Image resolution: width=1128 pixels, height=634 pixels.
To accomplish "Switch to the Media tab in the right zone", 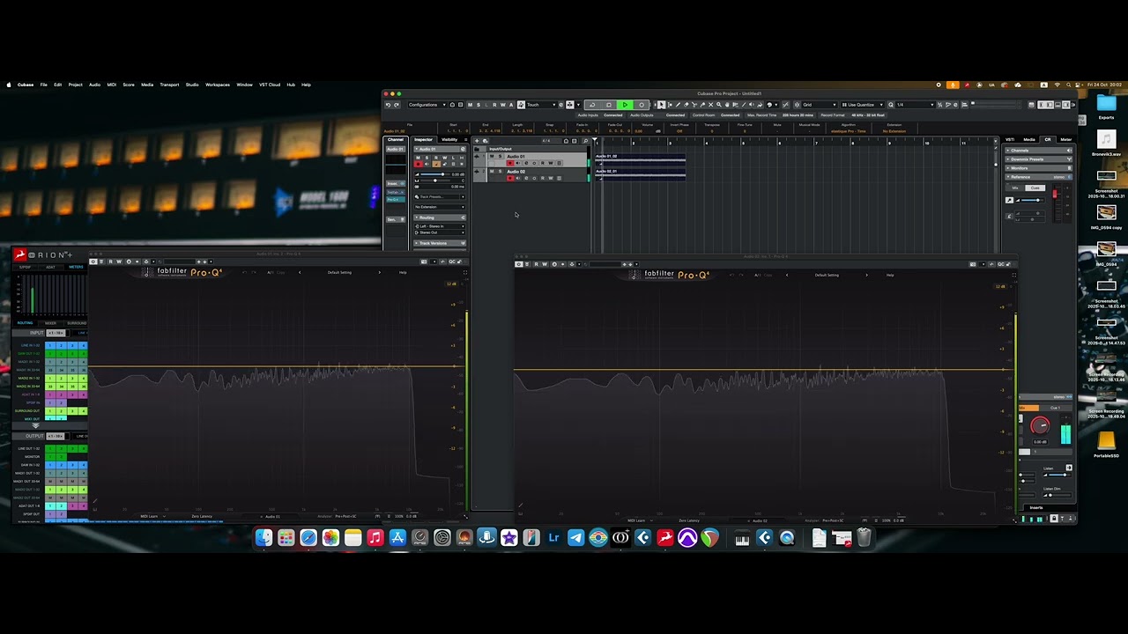I will 1029,139.
